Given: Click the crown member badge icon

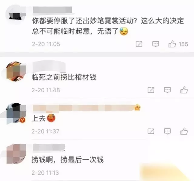Looking at the screenshot, I should coord(137,107).
